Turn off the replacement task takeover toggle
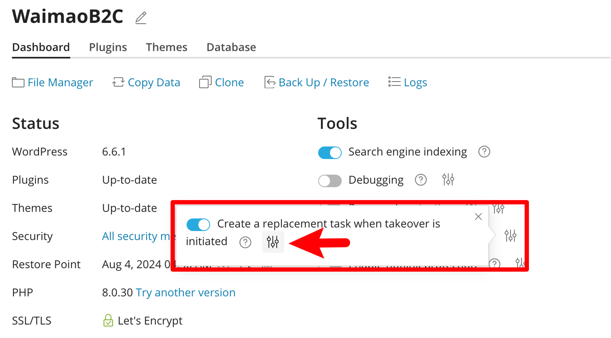The height and width of the screenshot is (338, 611). tap(198, 224)
